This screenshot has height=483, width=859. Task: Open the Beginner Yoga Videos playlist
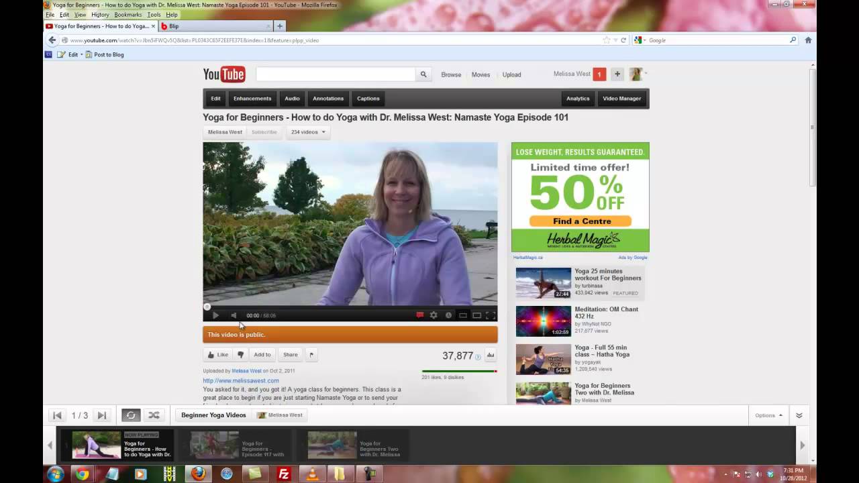pos(213,415)
